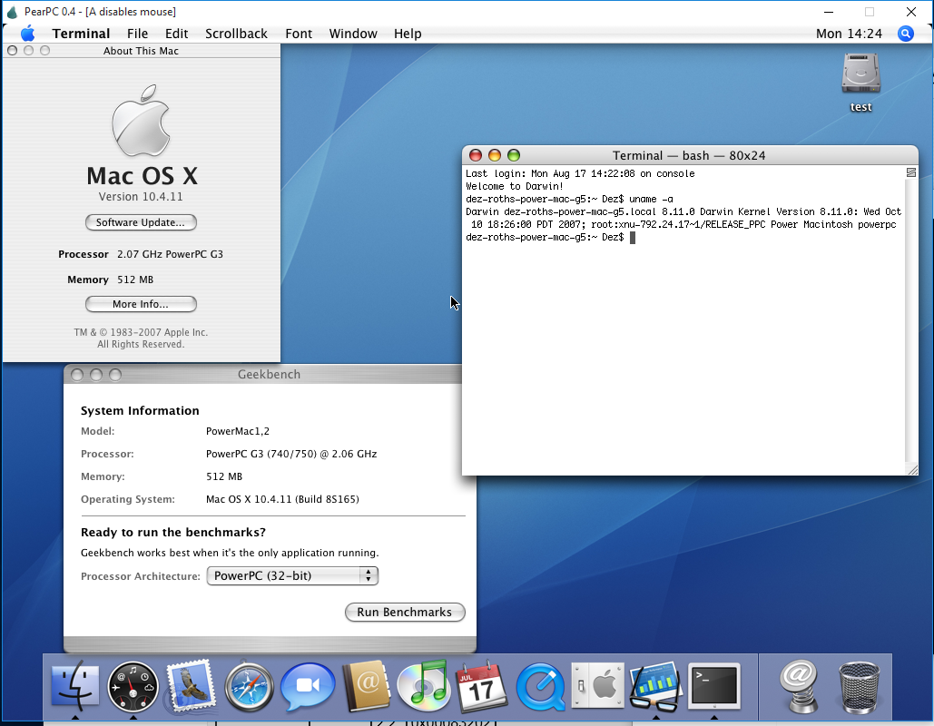
Task: Click the Terminal scrollback toolbar toggle icon
Action: click(910, 172)
